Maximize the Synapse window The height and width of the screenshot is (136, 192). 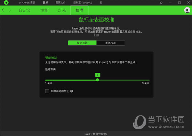[x=180, y=3]
